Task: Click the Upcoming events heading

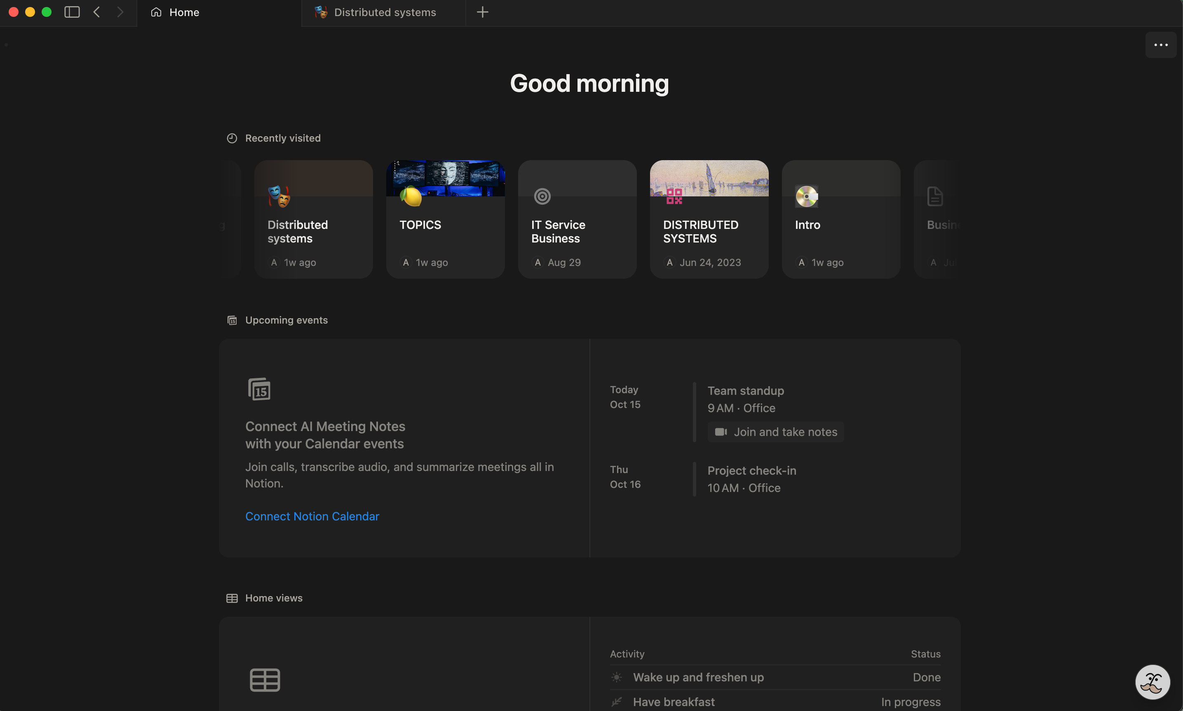Action: (286, 321)
